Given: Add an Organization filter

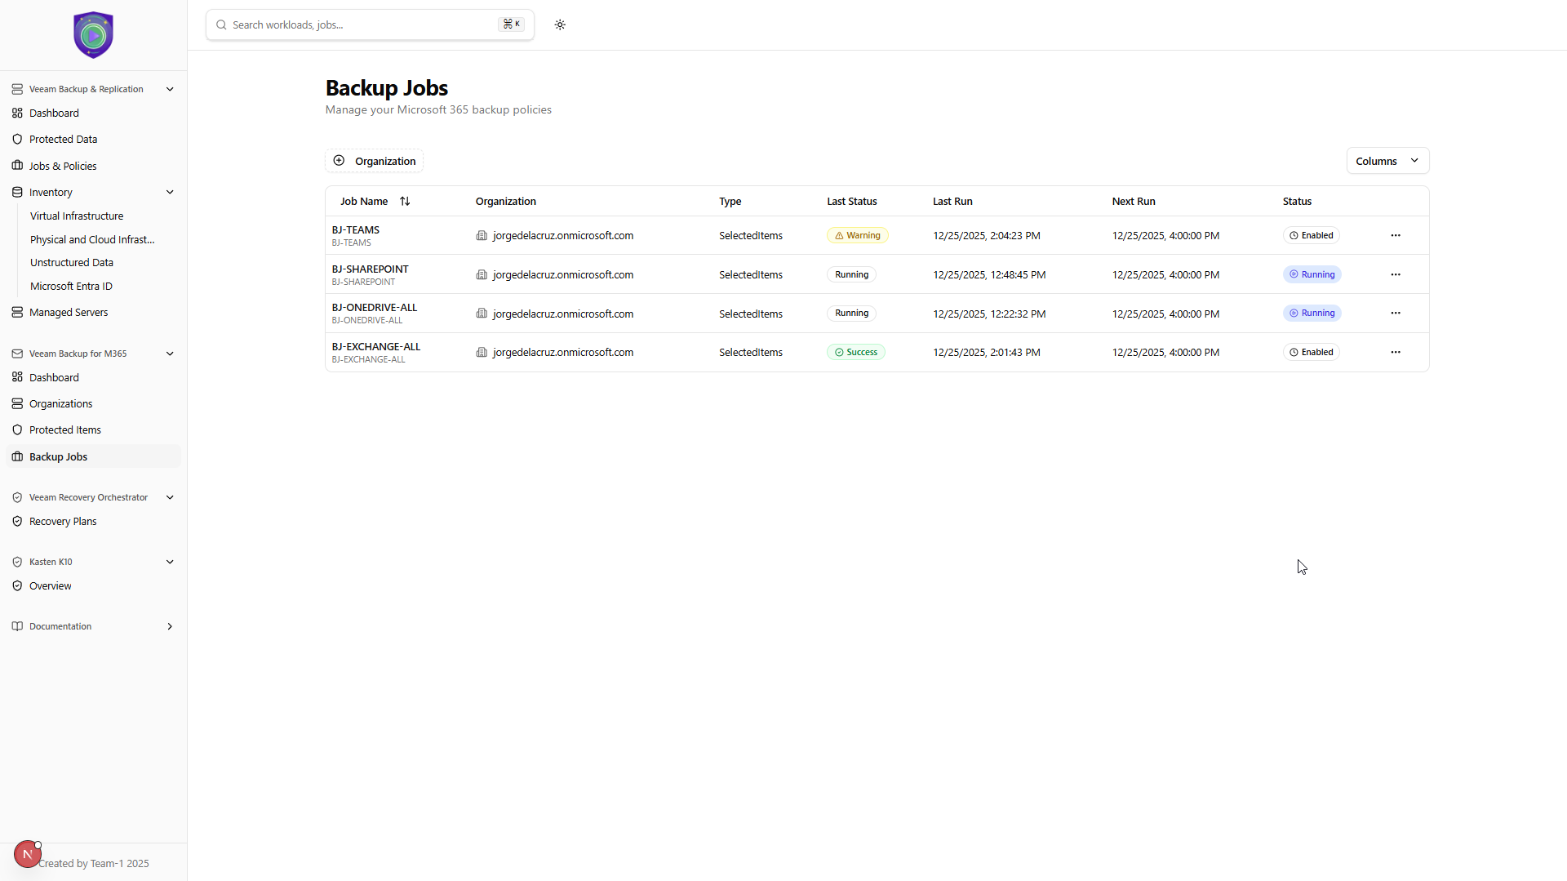Looking at the screenshot, I should [x=375, y=161].
